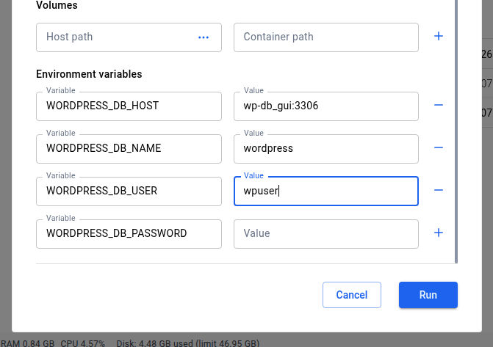The image size is (493, 347).
Task: Add another volume with the plus icon
Action: 439,36
